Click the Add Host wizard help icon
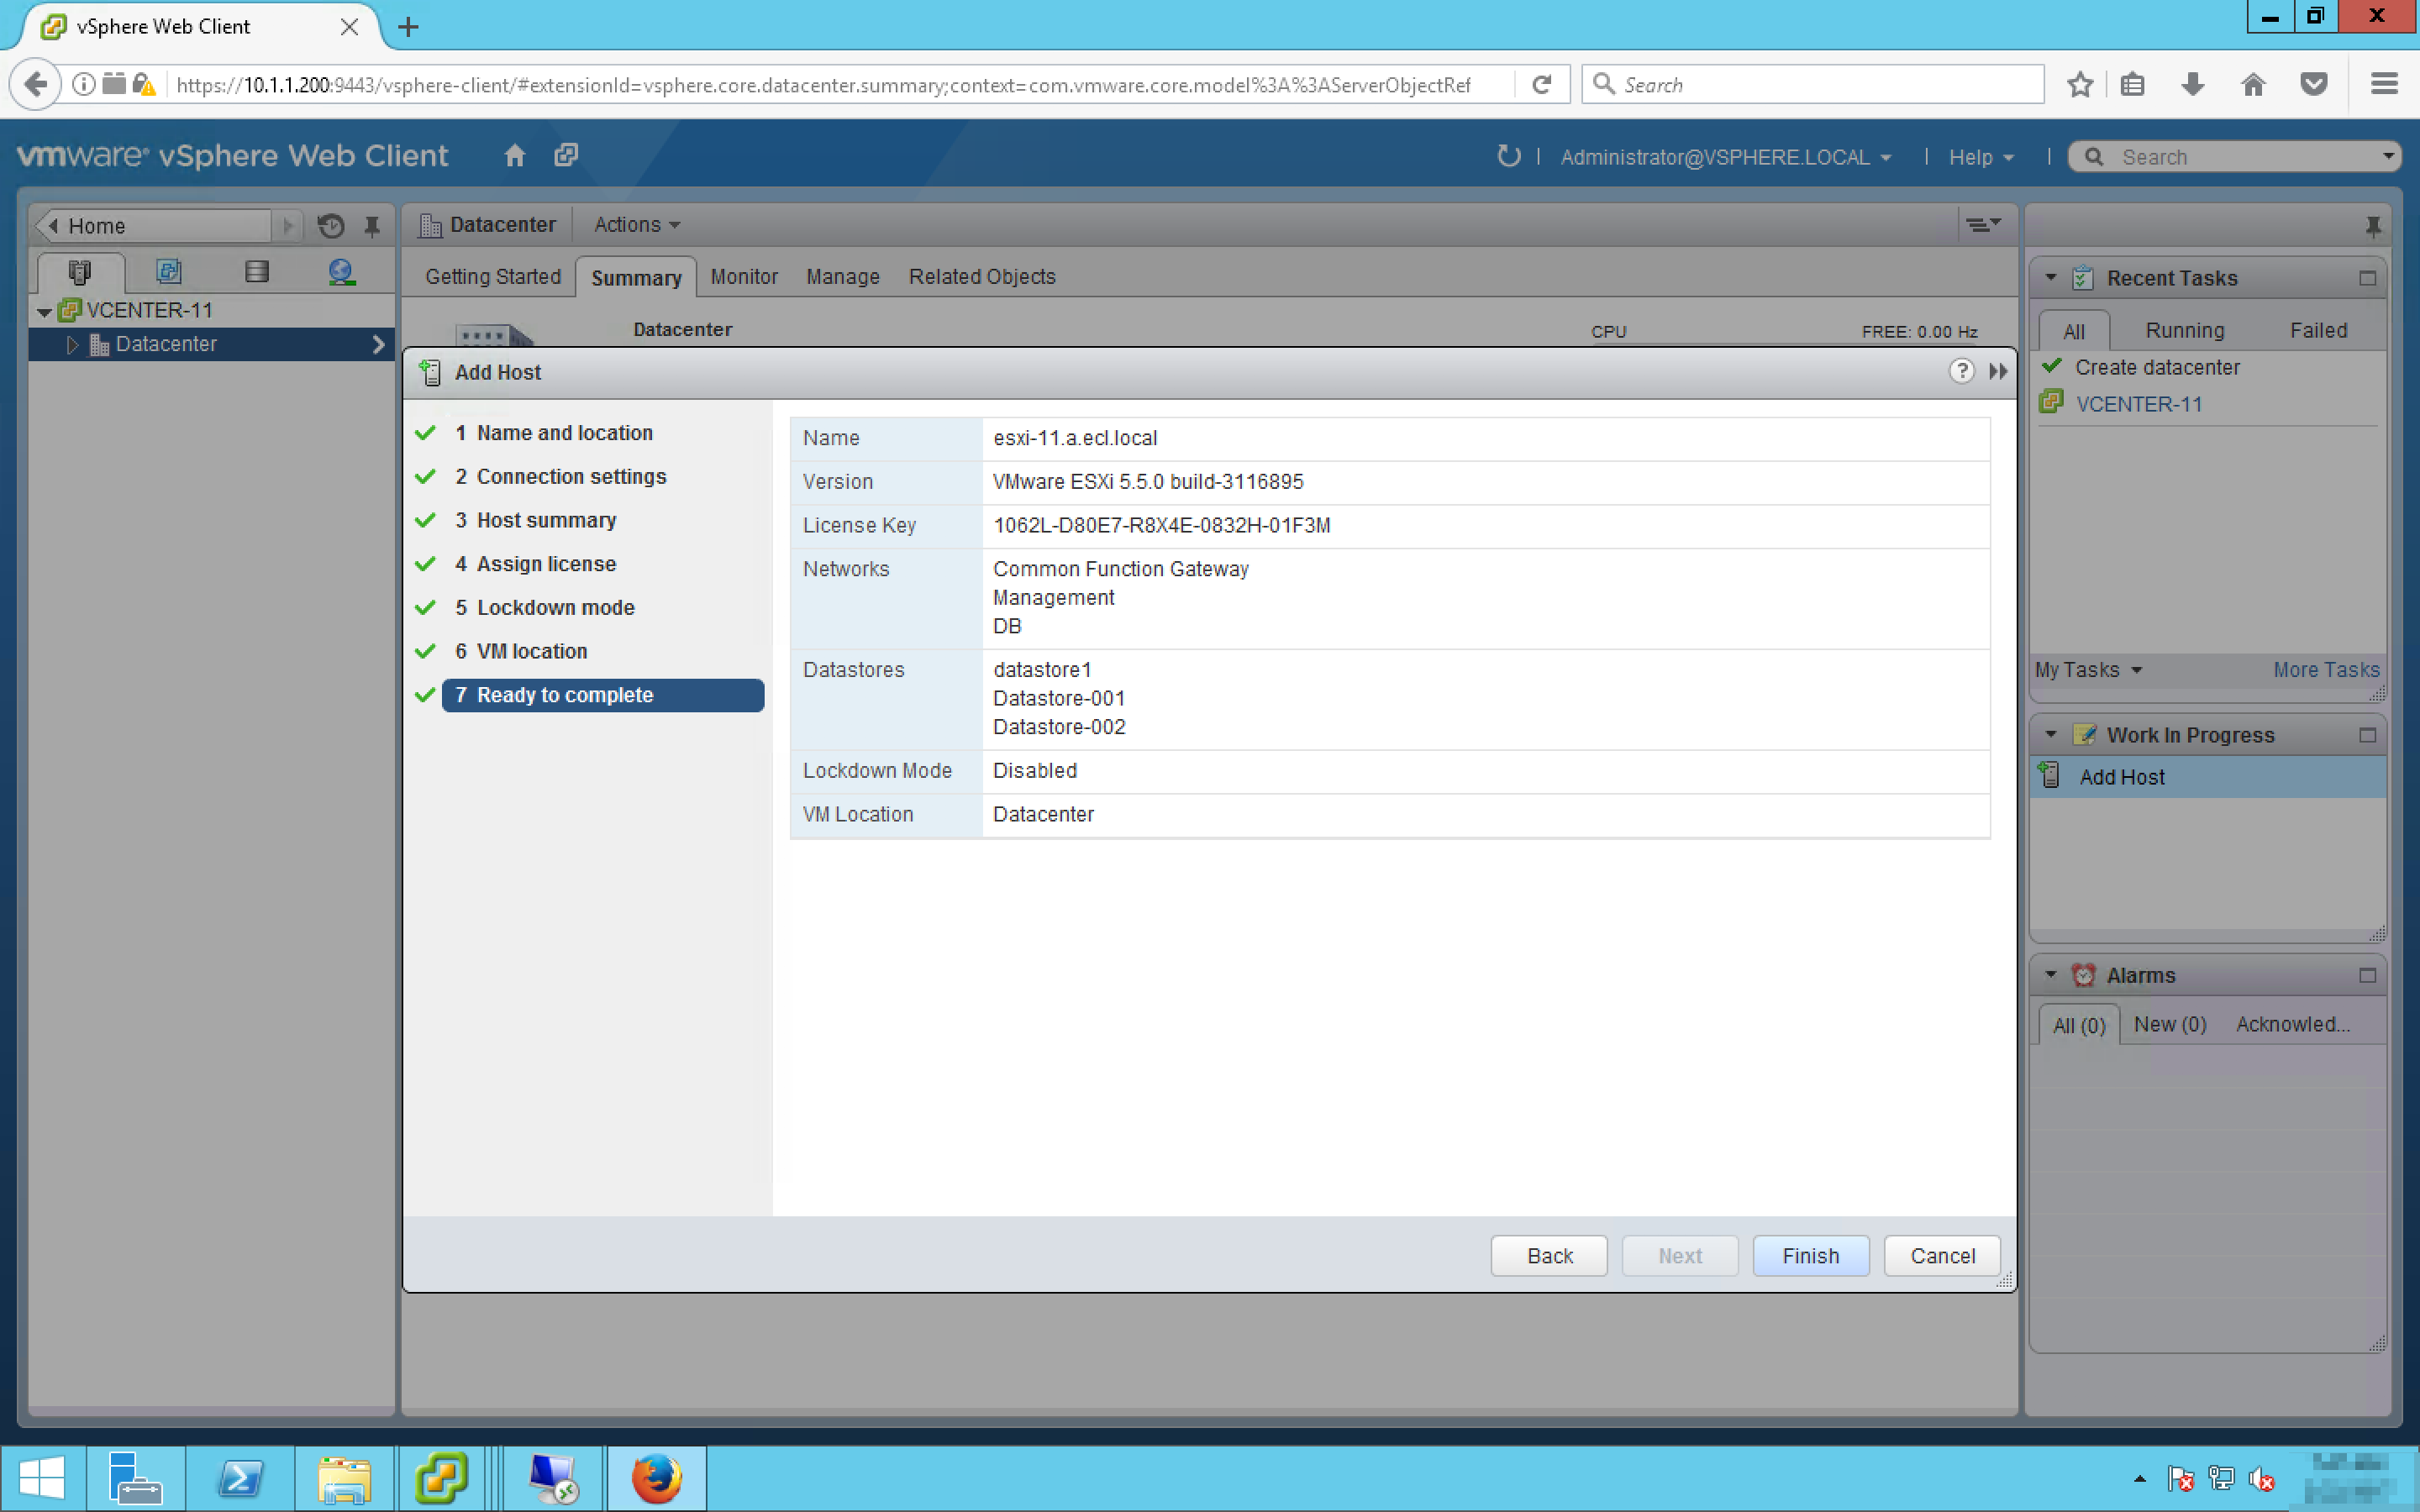The width and height of the screenshot is (2420, 1512). pos(1961,372)
